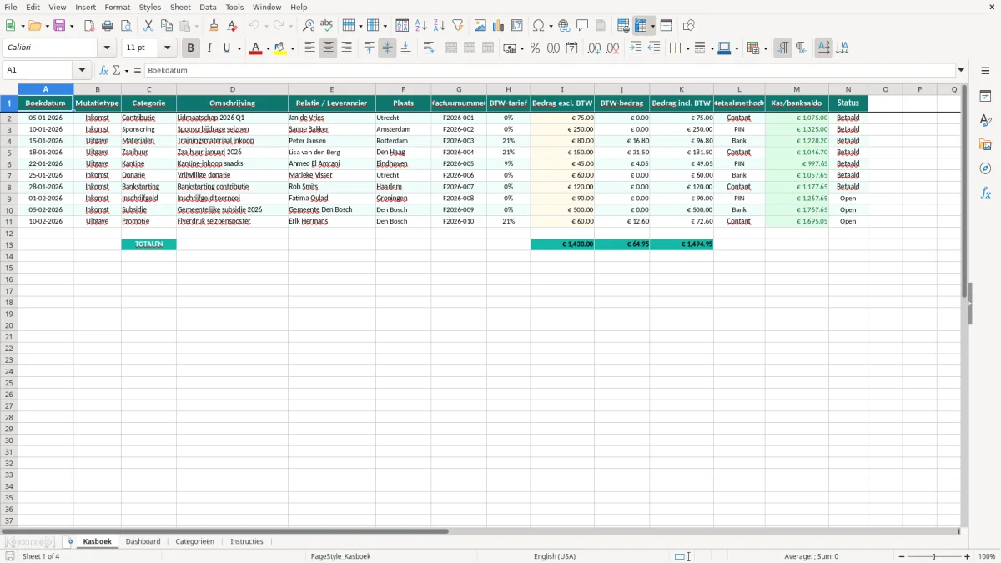1001x563 pixels.
Task: Switch to the Dashboard sheet tab
Action: point(143,541)
